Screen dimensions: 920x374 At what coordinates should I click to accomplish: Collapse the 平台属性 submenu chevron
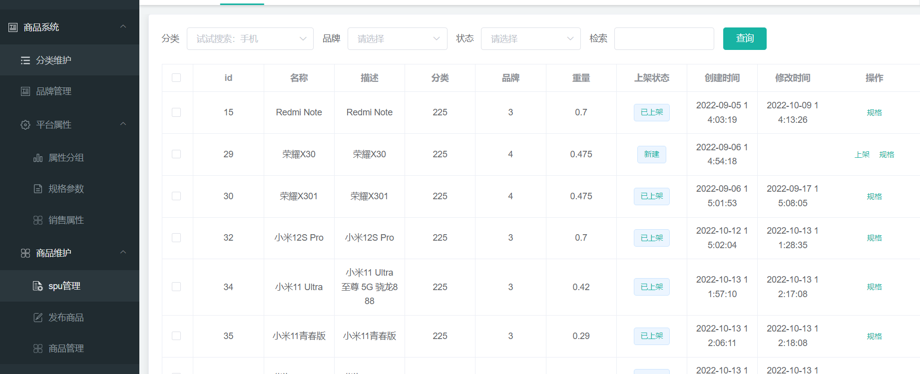pos(123,124)
